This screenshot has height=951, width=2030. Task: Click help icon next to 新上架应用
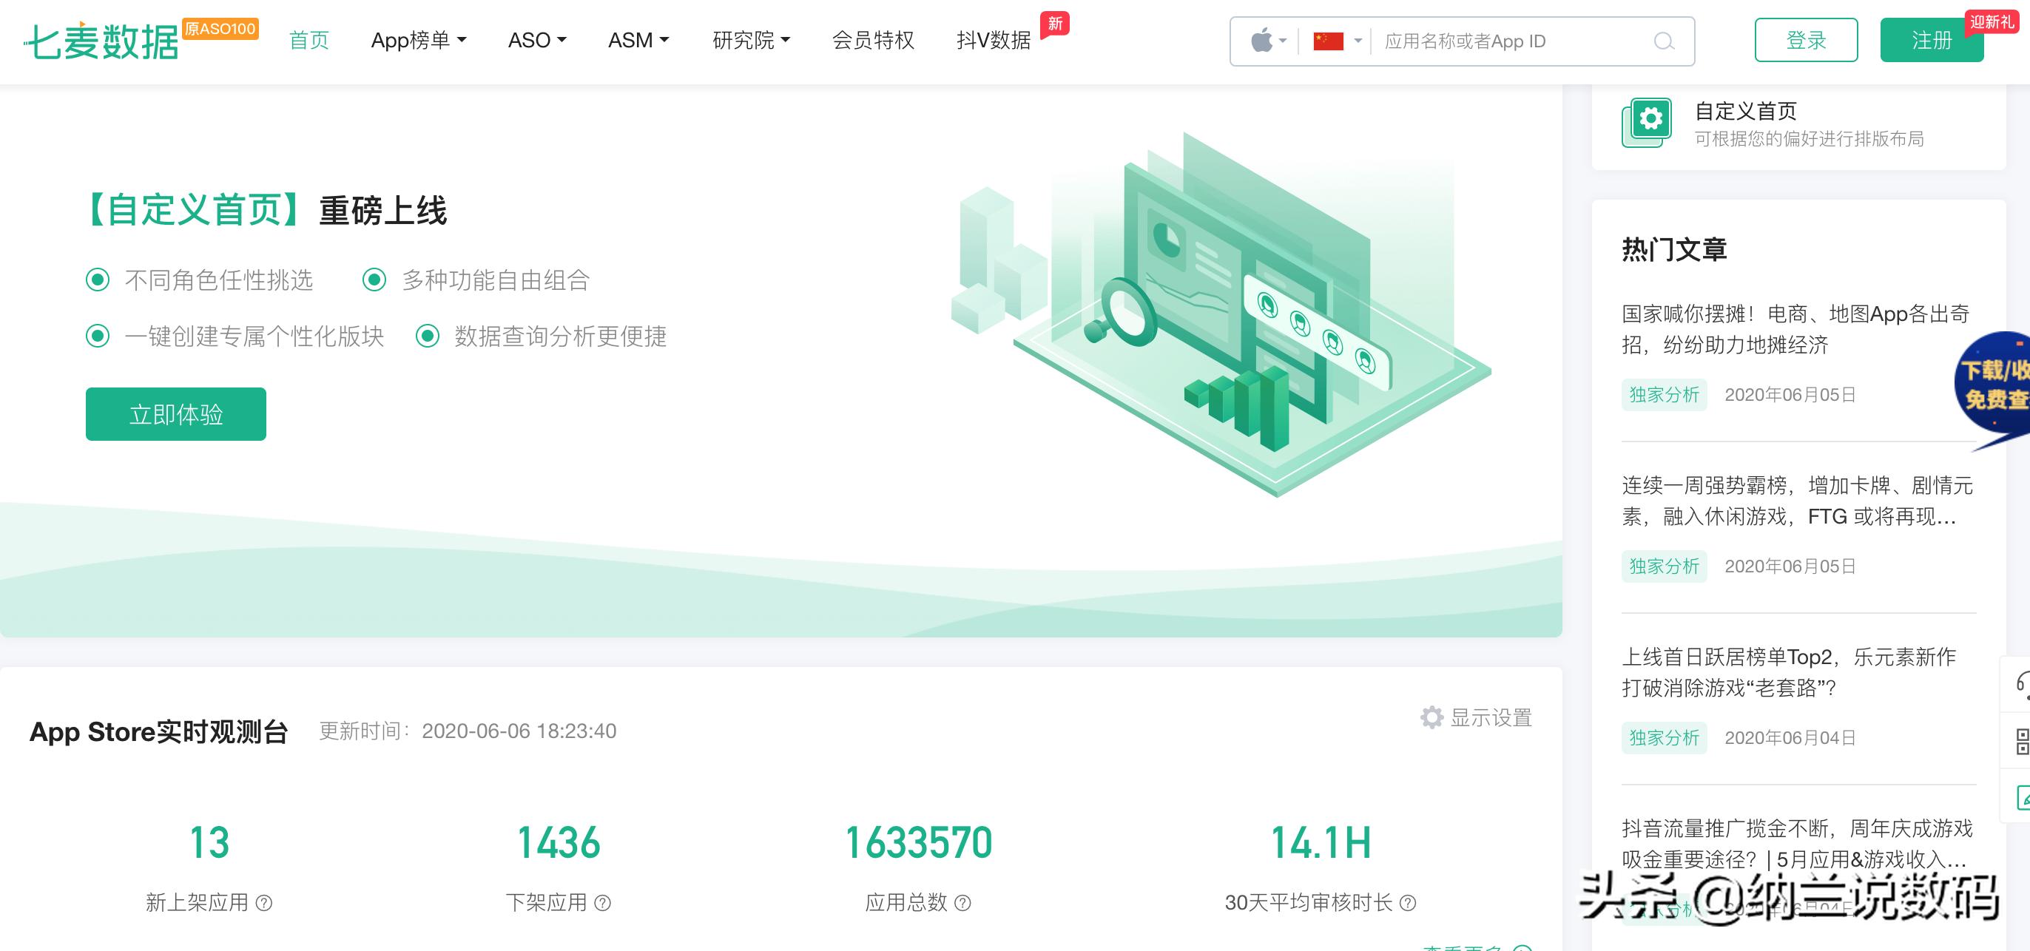[x=265, y=903]
